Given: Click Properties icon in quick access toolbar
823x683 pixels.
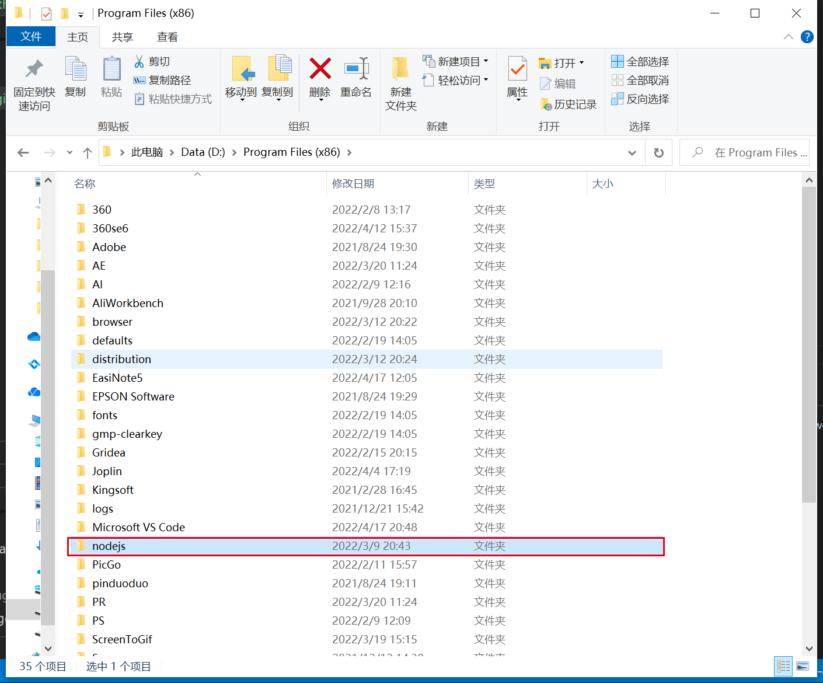Looking at the screenshot, I should pos(46,13).
